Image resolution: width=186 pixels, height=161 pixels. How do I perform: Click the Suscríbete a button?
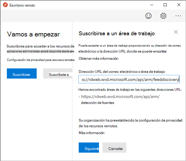pos(58,73)
